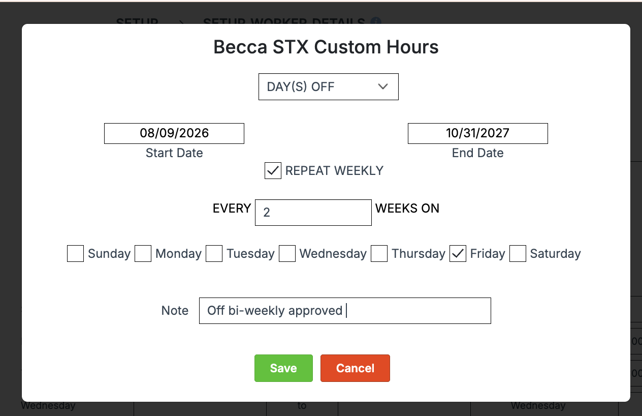Uncheck the Friday checkbox
Viewport: 642px width, 416px height.
pos(458,253)
